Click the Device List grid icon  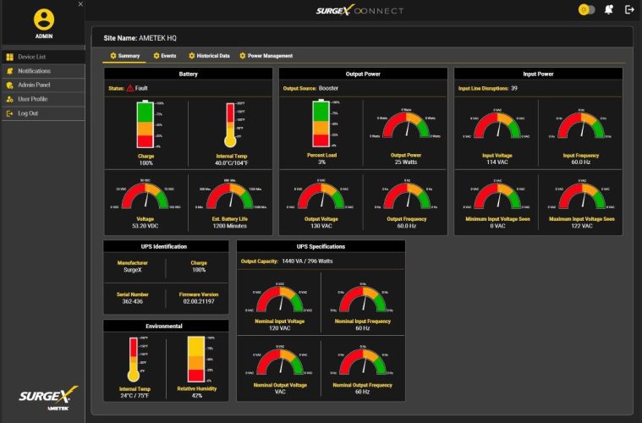[x=10, y=57]
